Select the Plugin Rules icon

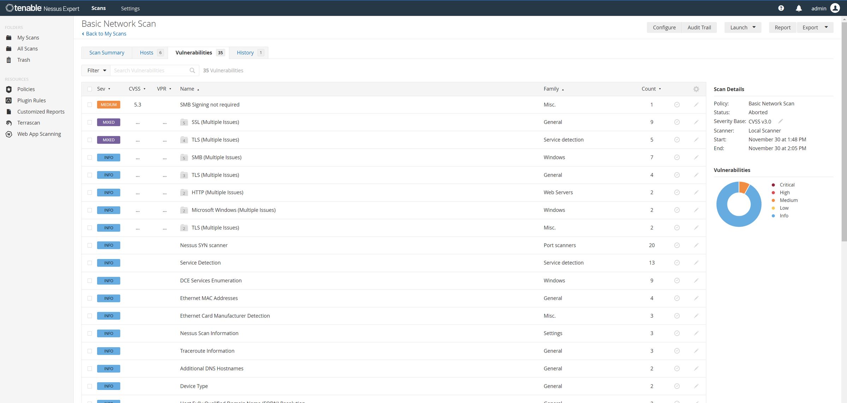pos(8,100)
